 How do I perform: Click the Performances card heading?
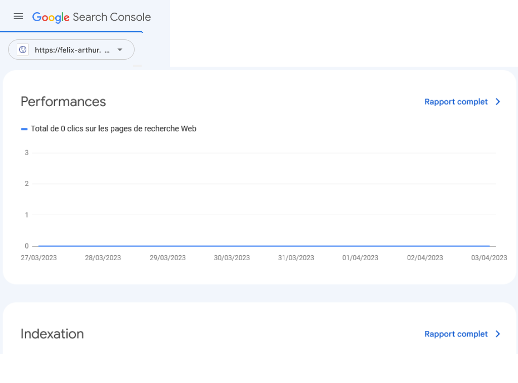[x=63, y=102]
